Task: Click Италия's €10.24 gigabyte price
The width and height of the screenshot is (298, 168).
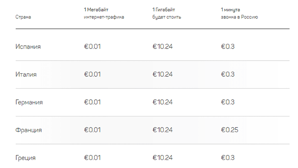Action: (163, 74)
